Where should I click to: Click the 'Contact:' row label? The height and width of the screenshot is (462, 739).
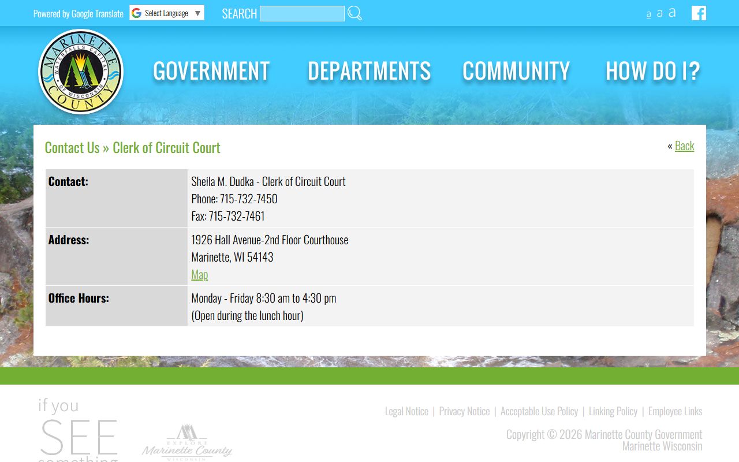click(x=68, y=181)
